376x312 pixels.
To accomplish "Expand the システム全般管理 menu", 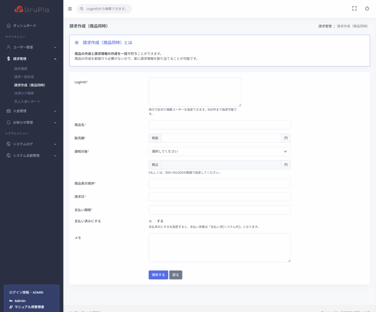I will coord(31,156).
